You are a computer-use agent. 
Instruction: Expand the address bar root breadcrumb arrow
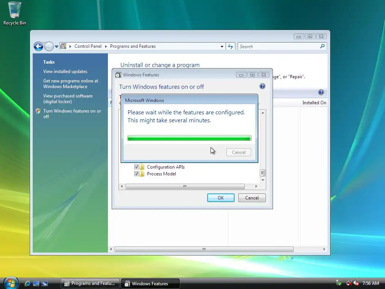(x=70, y=46)
